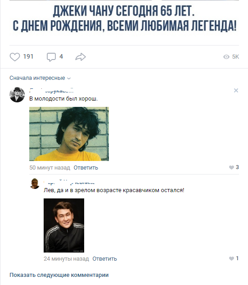Show next comments via 'Показать следующие комментарии'

pyautogui.click(x=59, y=275)
